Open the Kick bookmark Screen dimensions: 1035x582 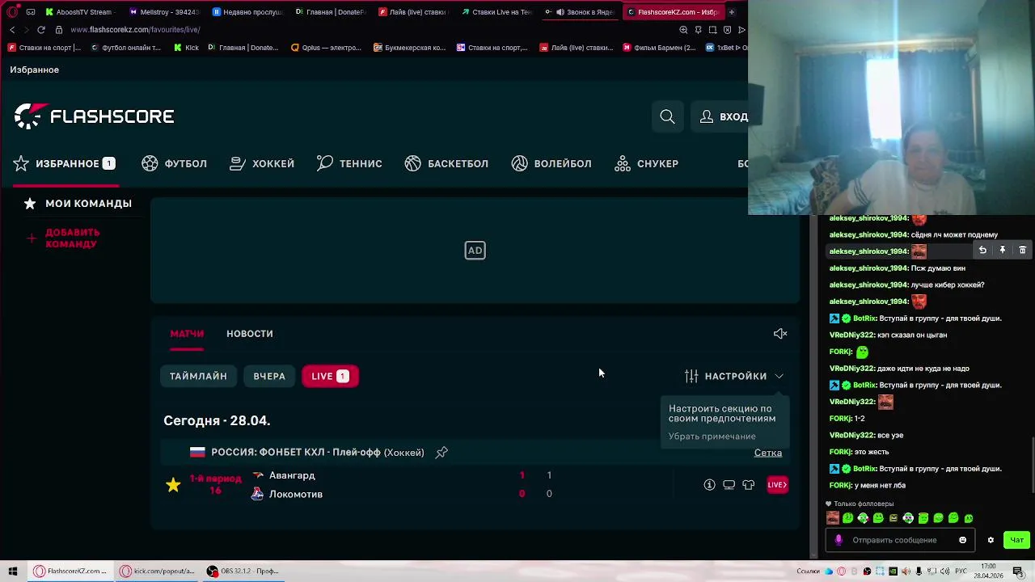tap(186, 48)
